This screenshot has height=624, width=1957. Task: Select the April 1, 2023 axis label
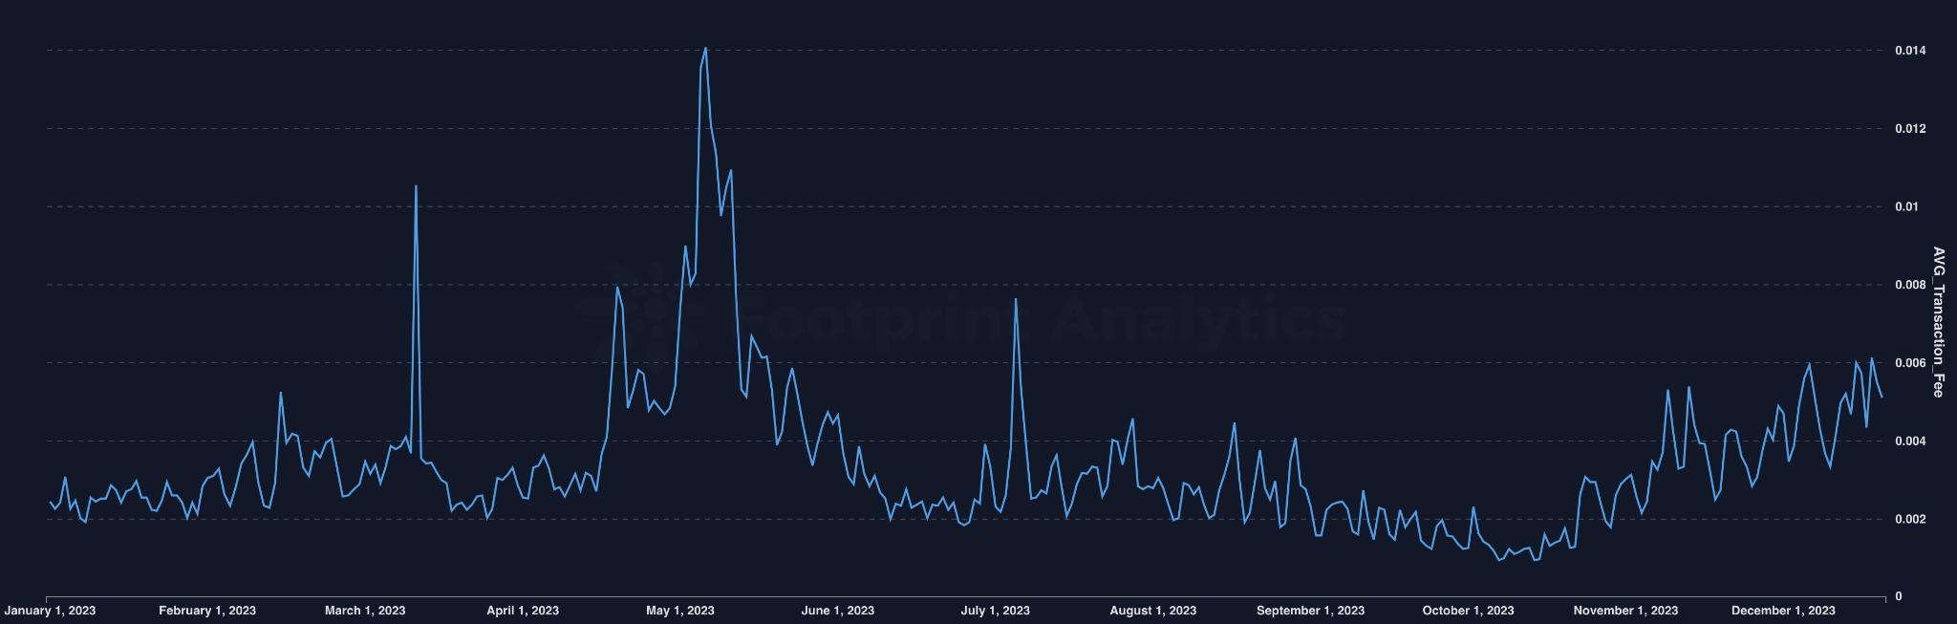(x=523, y=611)
